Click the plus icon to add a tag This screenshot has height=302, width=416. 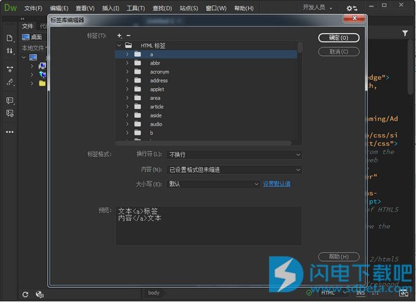(x=119, y=35)
